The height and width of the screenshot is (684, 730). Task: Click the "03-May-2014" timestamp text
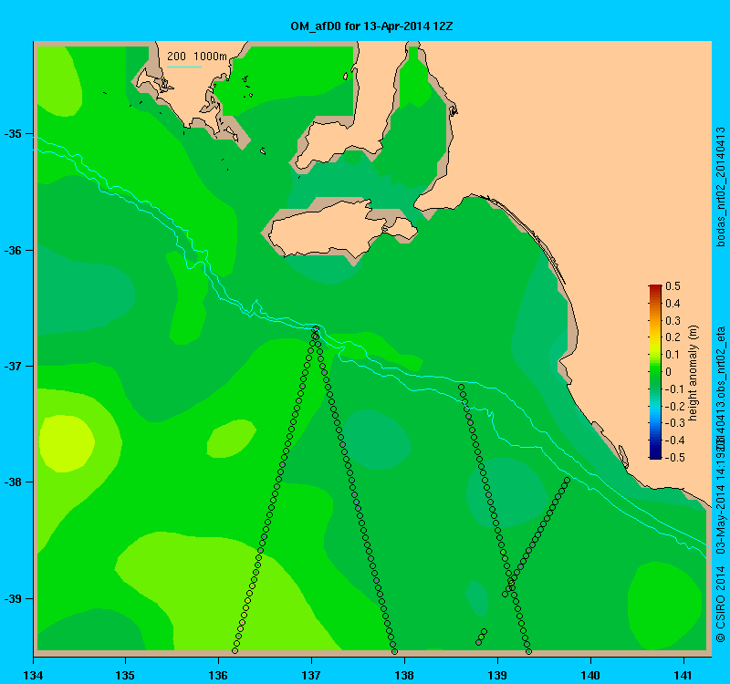pos(720,523)
